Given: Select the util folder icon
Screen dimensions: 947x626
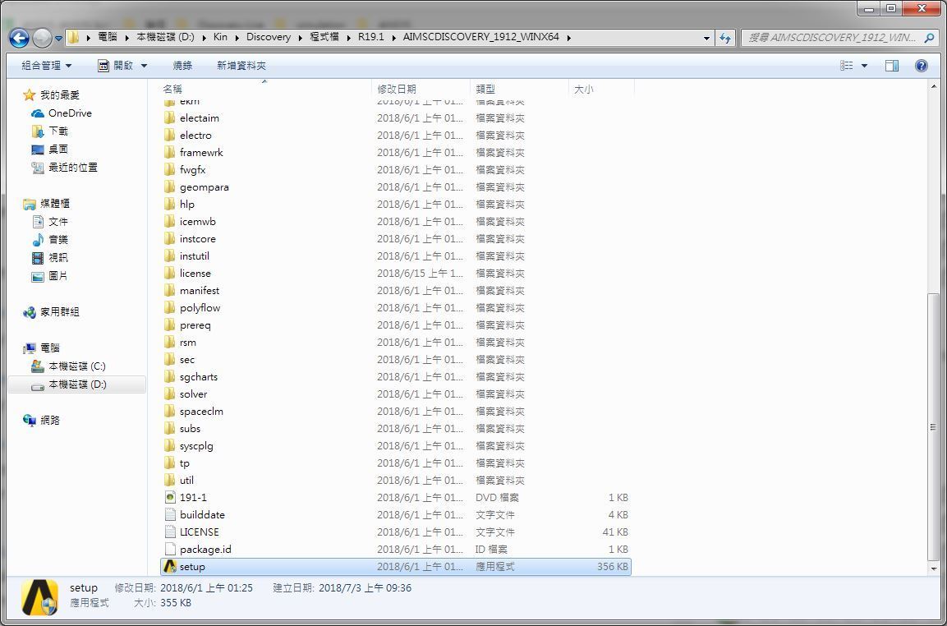Looking at the screenshot, I should (x=170, y=481).
